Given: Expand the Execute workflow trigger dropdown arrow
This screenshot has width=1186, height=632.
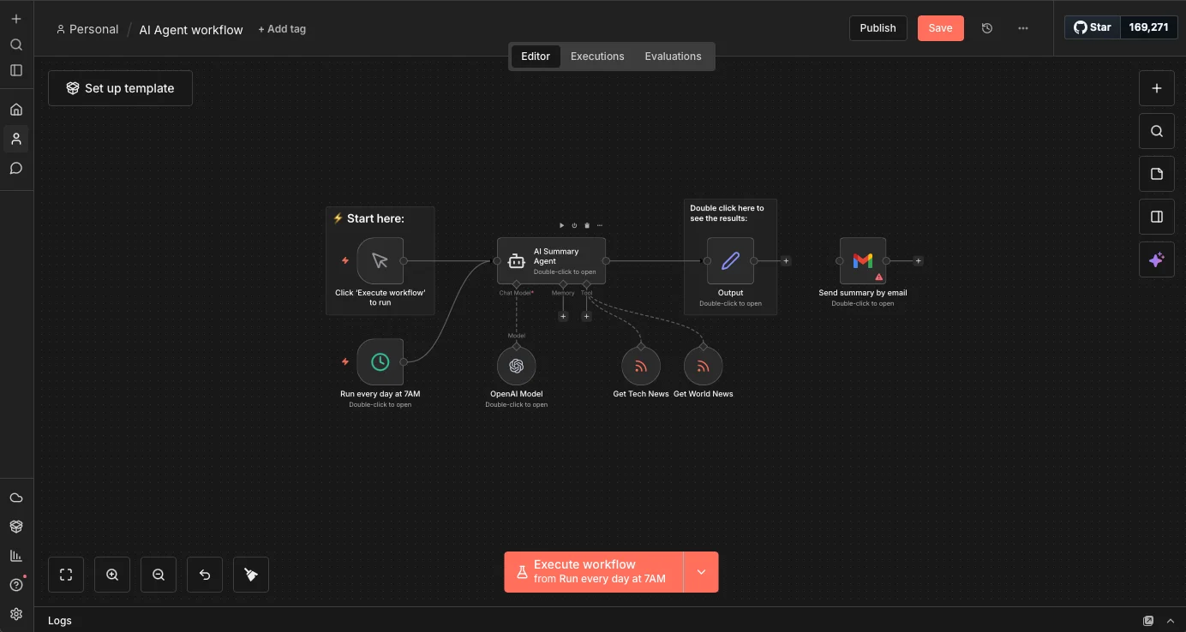Looking at the screenshot, I should click(701, 572).
